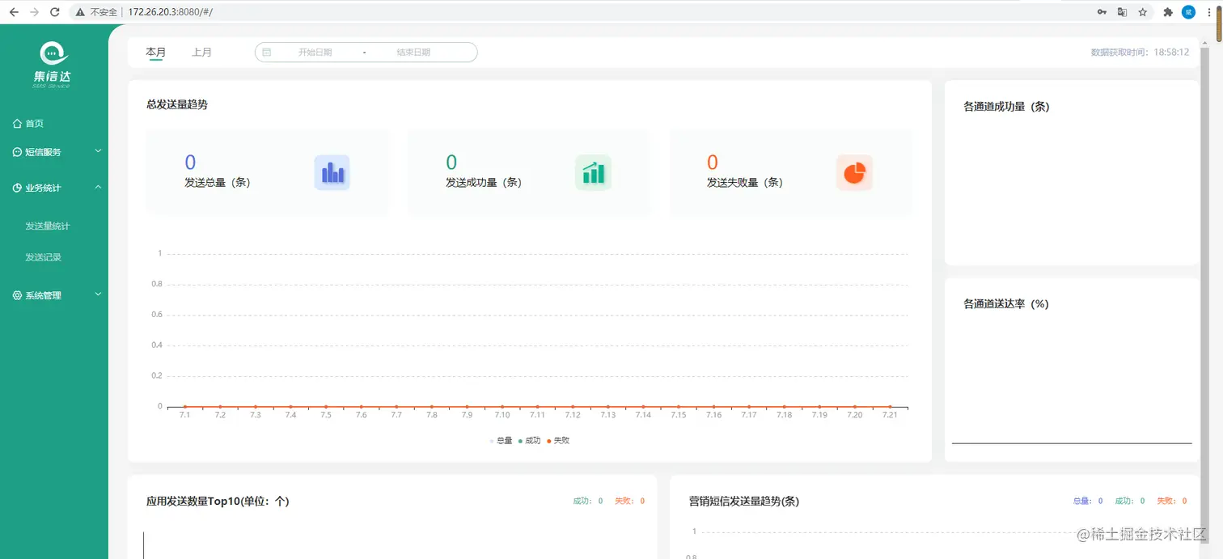
Task: Click the 发送成功量（条） label
Action: (484, 183)
